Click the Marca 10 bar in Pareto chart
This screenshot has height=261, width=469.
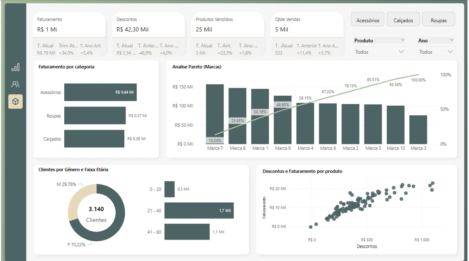coord(396,125)
